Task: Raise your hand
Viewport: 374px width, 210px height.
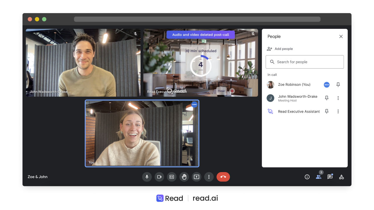Action: coord(184,177)
